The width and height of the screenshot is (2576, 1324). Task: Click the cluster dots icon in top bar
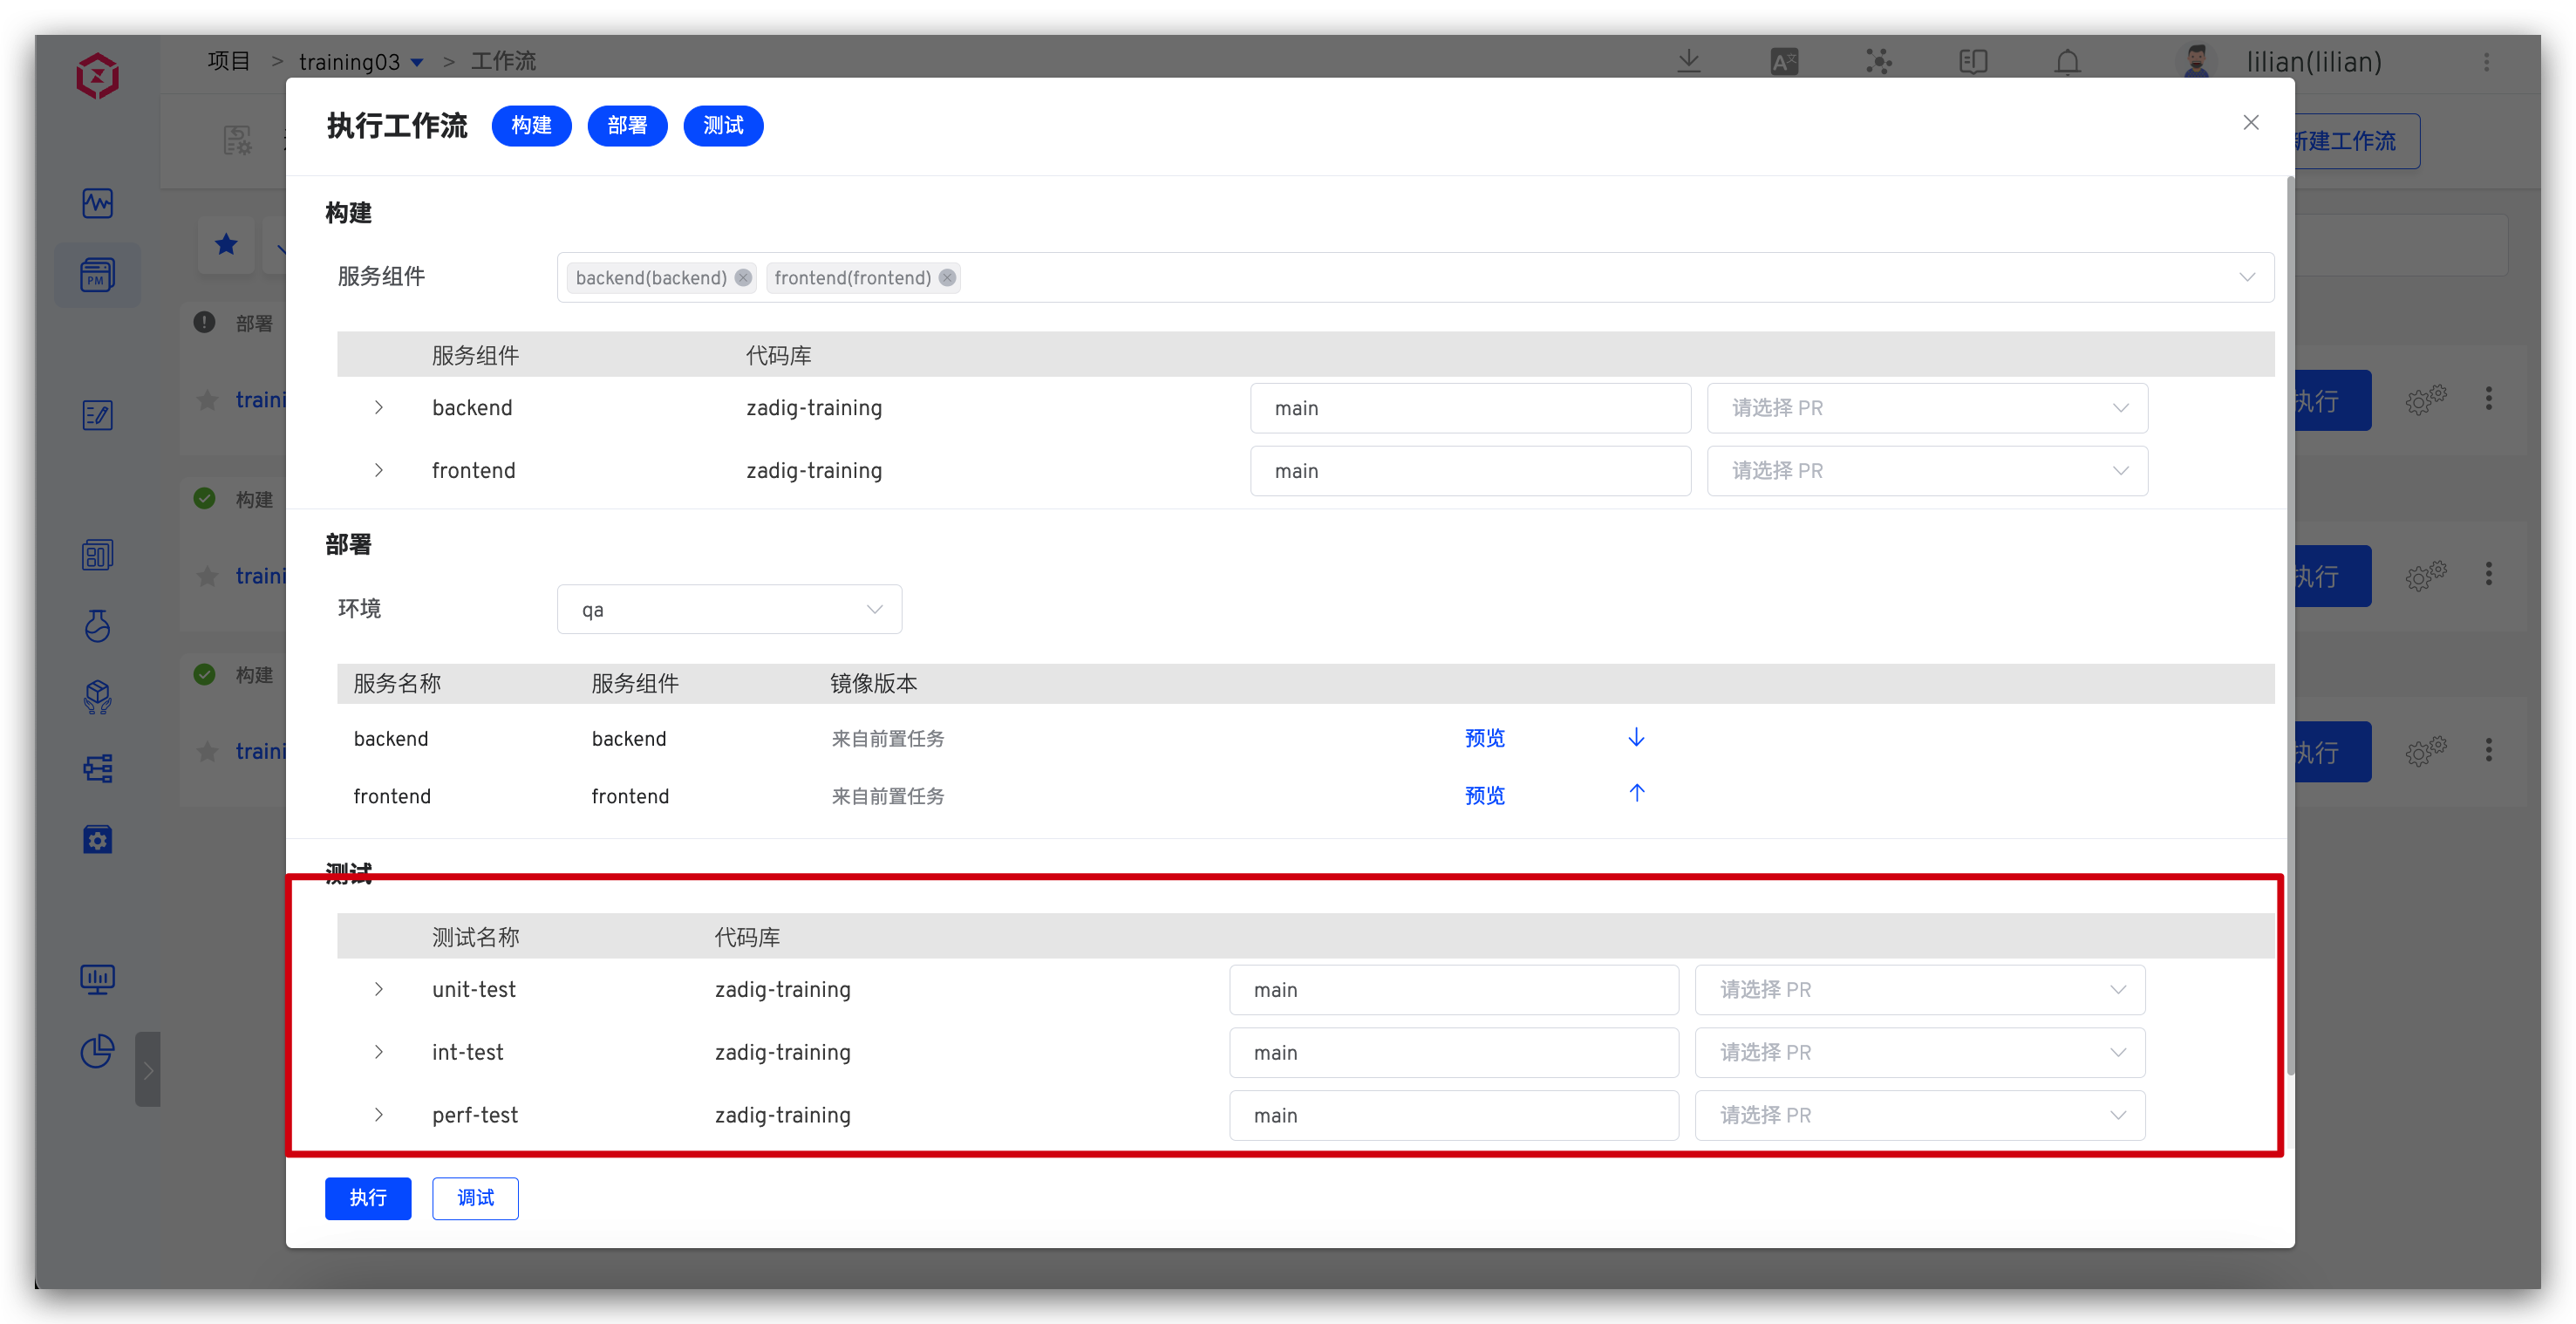coord(1878,62)
